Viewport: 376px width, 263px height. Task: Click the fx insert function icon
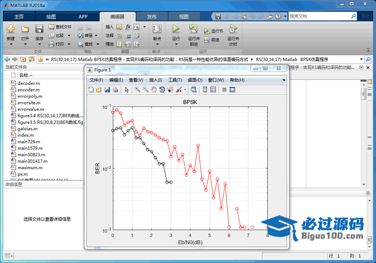tap(128, 27)
